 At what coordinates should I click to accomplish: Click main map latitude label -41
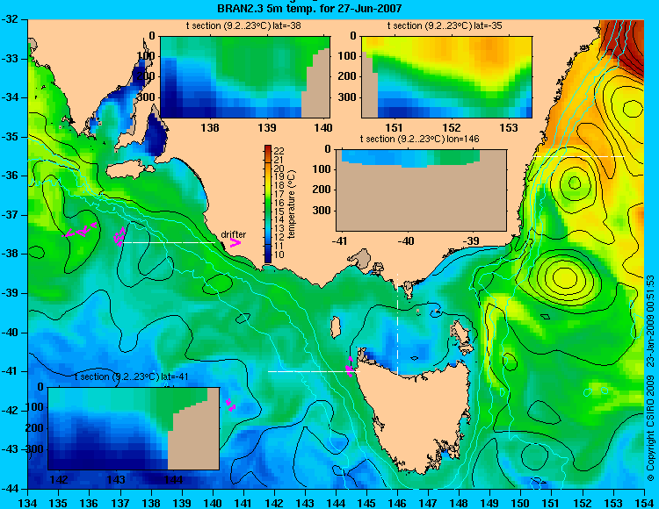coord(11,371)
